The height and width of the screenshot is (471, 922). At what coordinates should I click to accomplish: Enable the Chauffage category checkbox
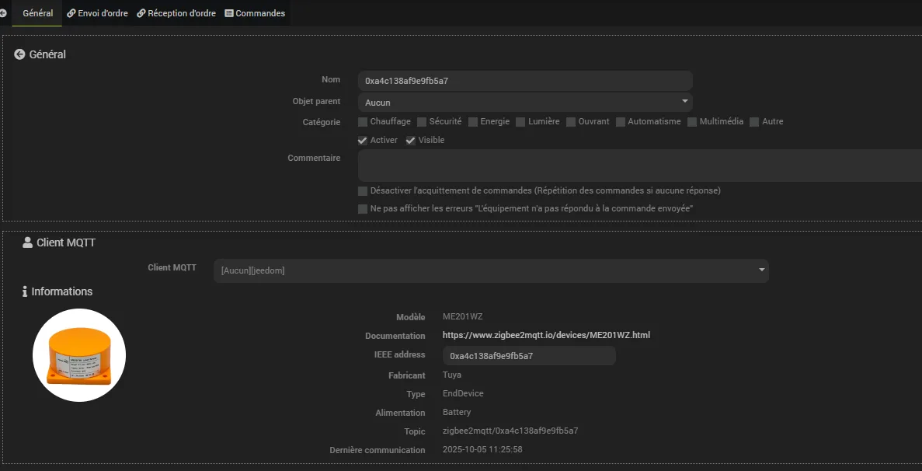(x=363, y=122)
